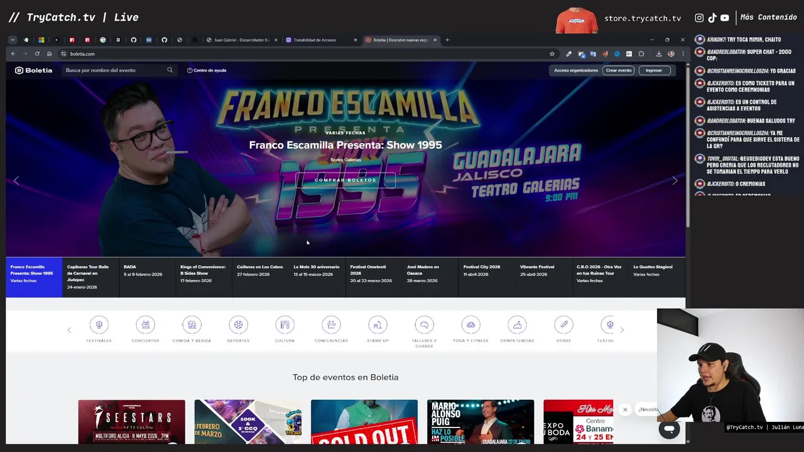Viewport: 804px width, 452px height.
Task: Click the boletia.com address bar
Action: point(301,54)
